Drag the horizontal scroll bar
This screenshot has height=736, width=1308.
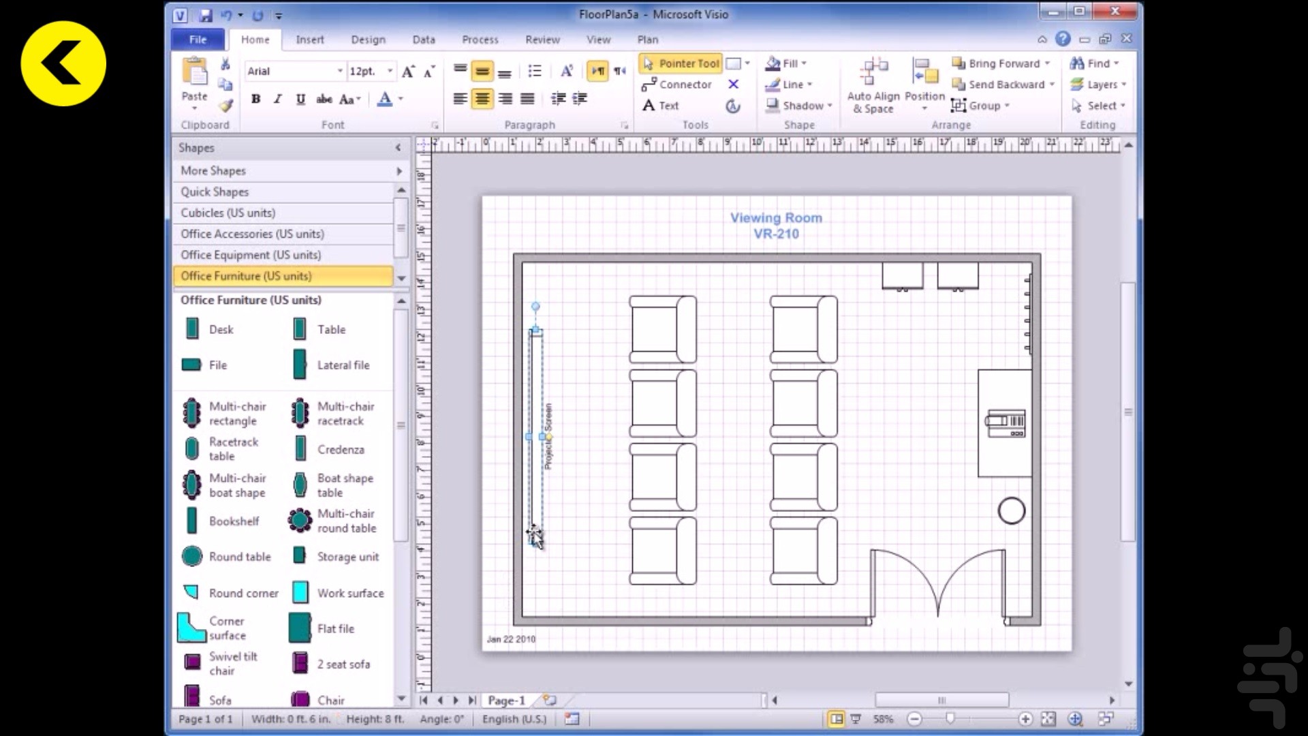pyautogui.click(x=941, y=700)
